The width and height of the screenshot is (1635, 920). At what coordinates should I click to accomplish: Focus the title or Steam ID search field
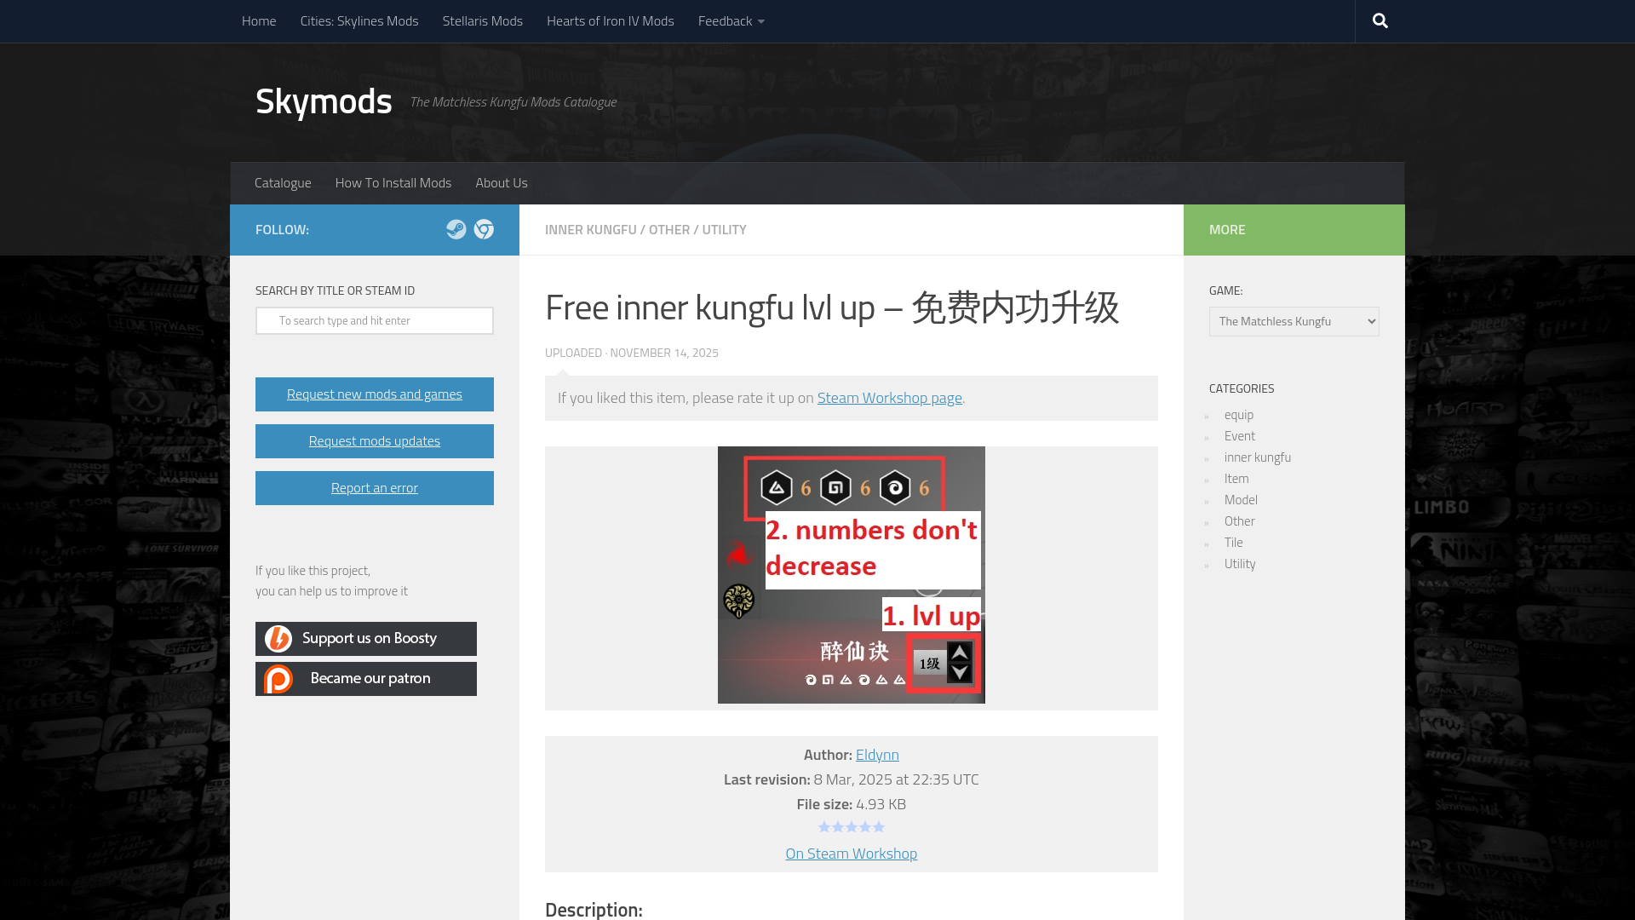tap(375, 321)
